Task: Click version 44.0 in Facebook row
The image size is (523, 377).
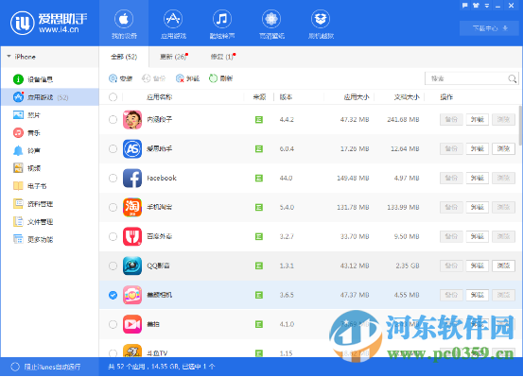Action: (286, 178)
